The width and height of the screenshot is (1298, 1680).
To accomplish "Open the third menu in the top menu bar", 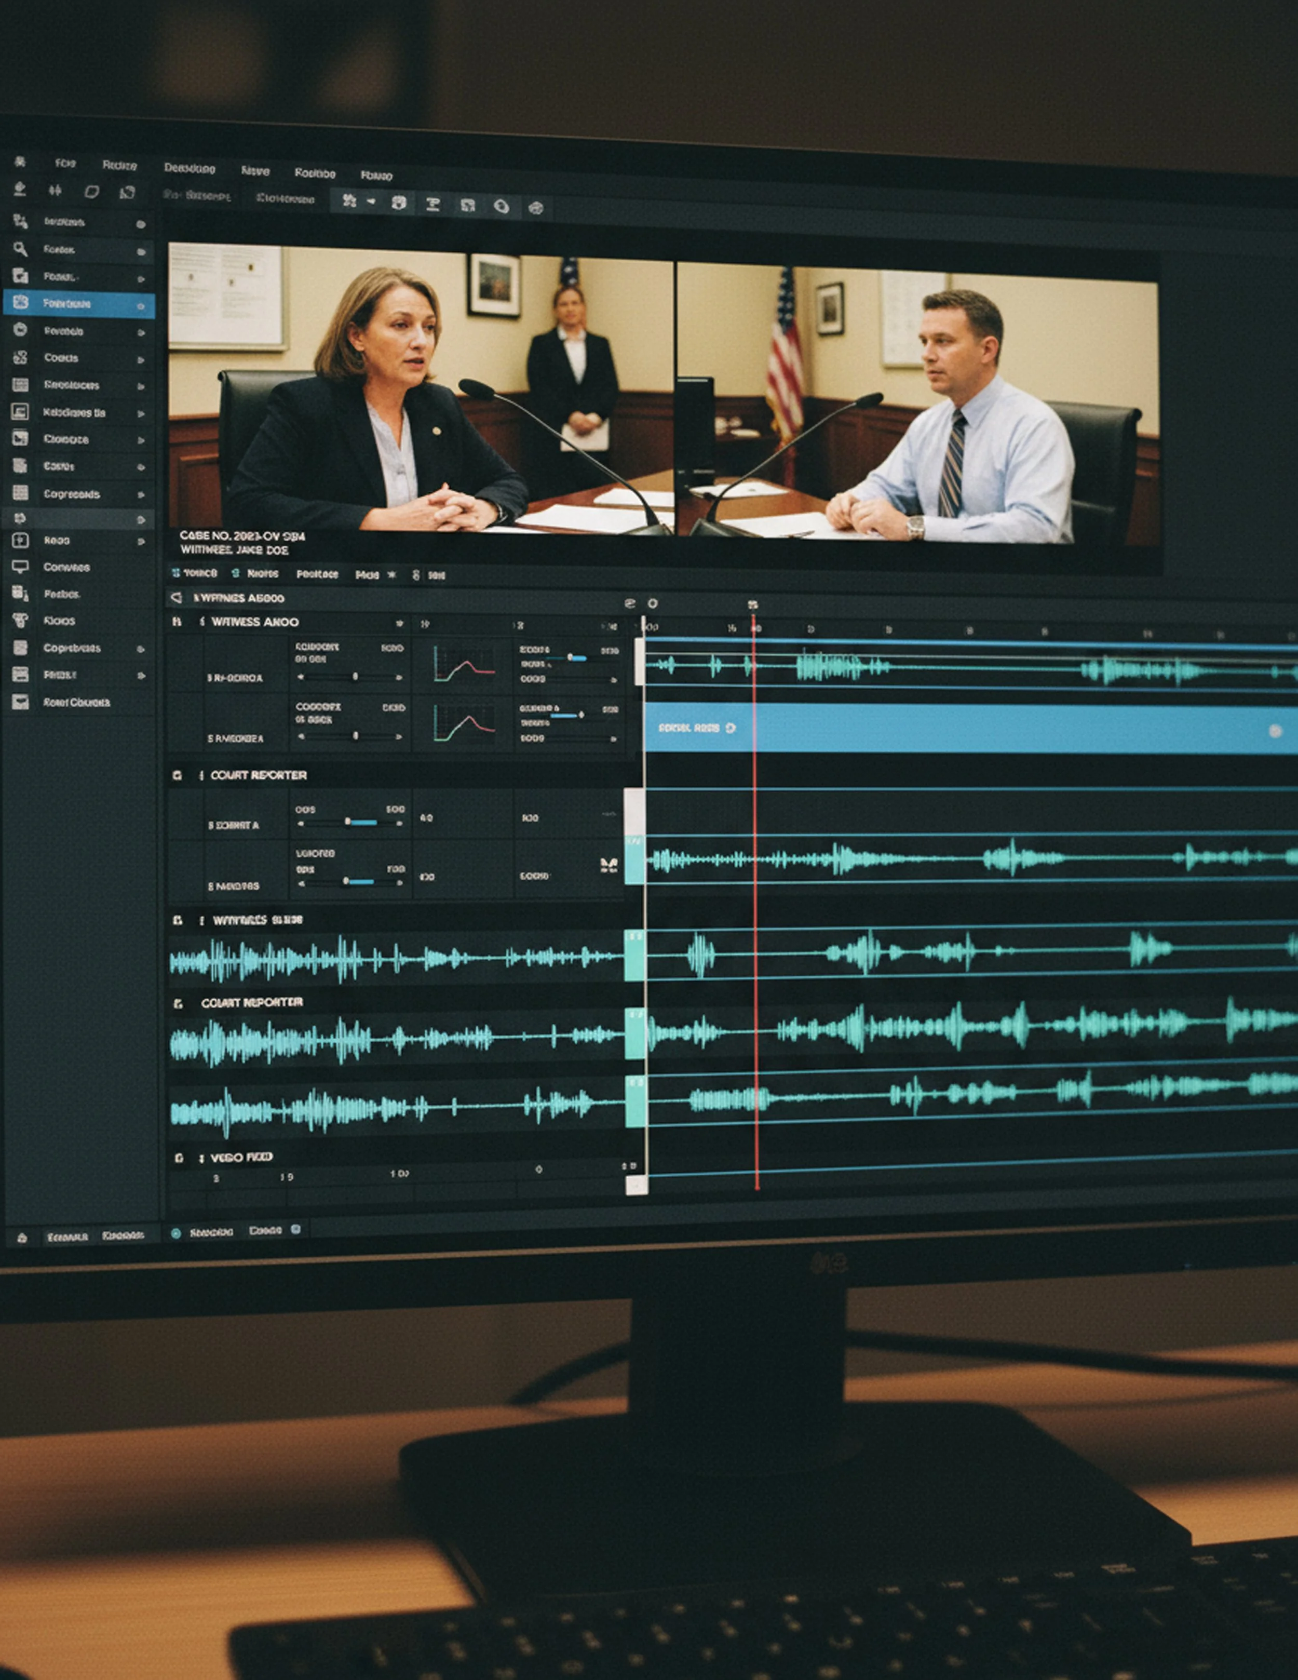I will click(x=189, y=168).
